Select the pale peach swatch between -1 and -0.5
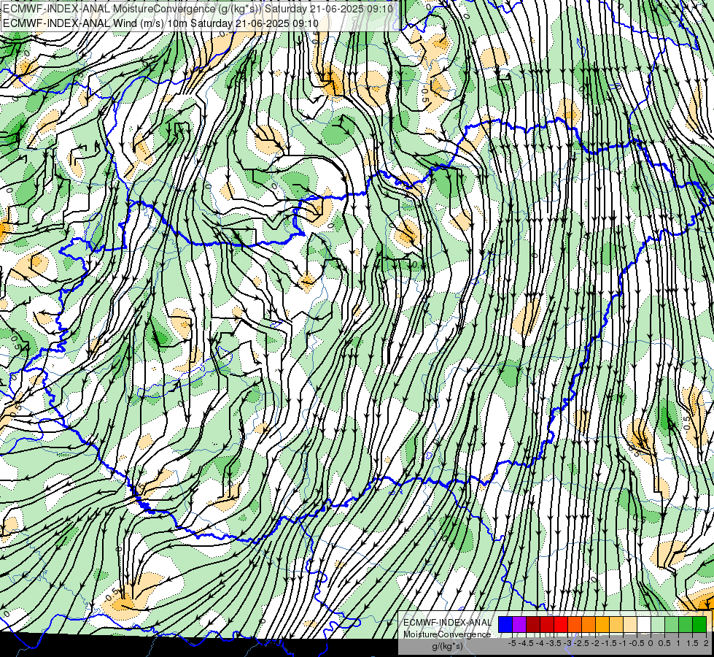Image resolution: width=714 pixels, height=657 pixels. click(630, 625)
